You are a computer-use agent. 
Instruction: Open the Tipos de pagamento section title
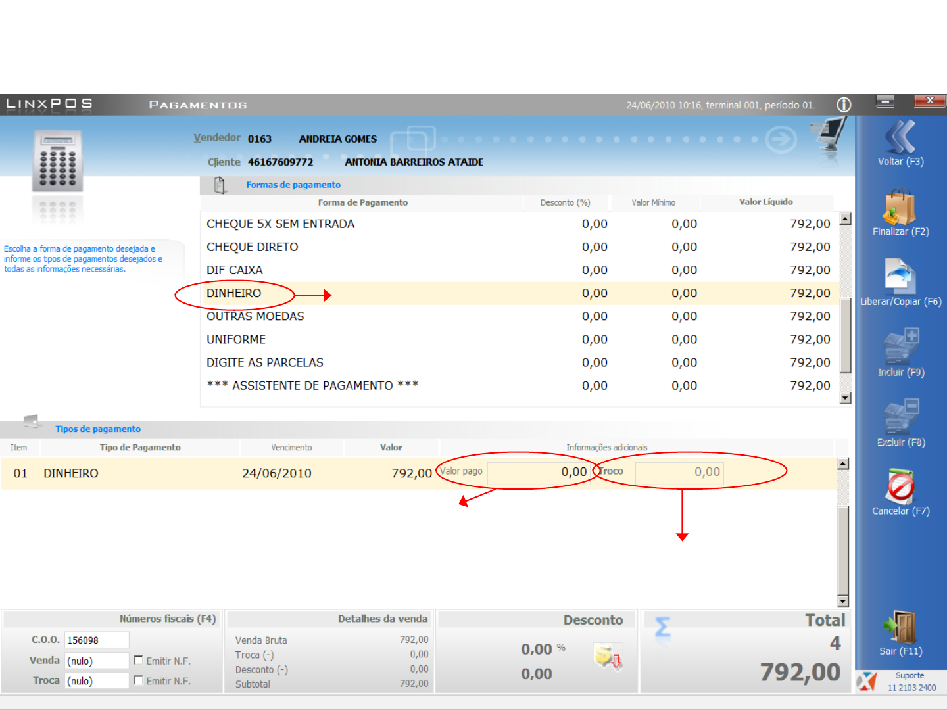coord(98,429)
